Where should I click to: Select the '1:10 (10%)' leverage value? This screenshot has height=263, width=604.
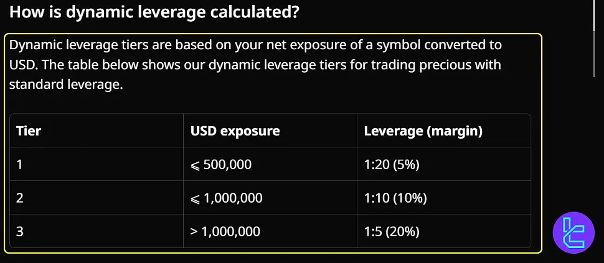coord(395,198)
